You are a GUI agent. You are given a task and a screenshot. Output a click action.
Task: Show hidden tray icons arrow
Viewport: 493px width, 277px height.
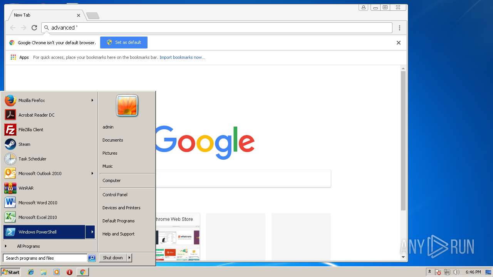pos(429,272)
